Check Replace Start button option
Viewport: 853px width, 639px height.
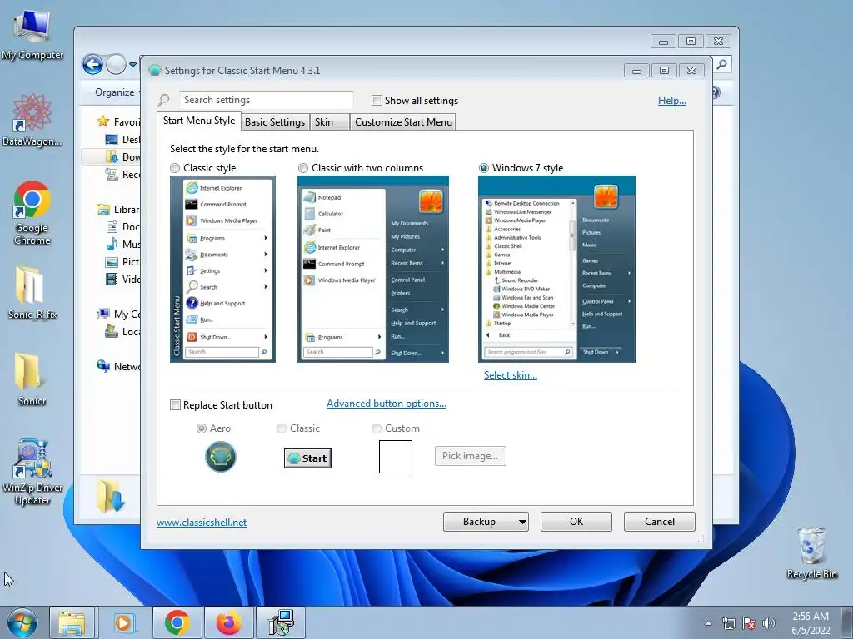pos(175,405)
